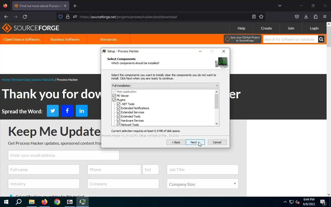Click Sync your GitHub Project button
This screenshot has width=331, height=207.
[x=243, y=39]
